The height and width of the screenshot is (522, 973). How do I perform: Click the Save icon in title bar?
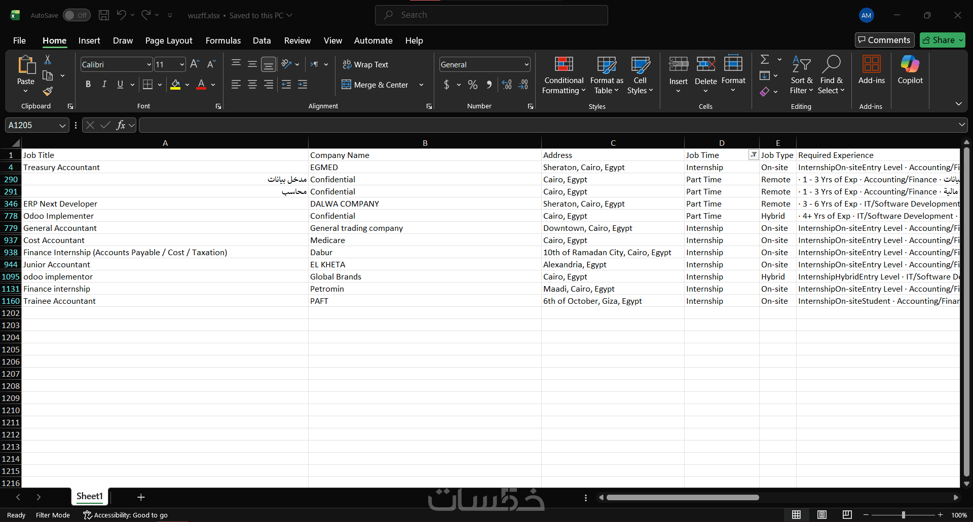tap(104, 15)
